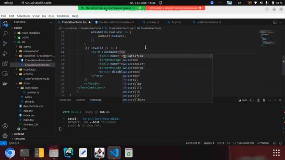Open the OUTPUT panel tab

(x=81, y=100)
